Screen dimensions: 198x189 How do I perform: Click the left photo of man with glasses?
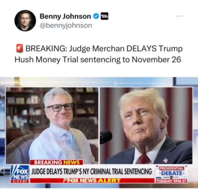pyautogui.click(x=52, y=126)
